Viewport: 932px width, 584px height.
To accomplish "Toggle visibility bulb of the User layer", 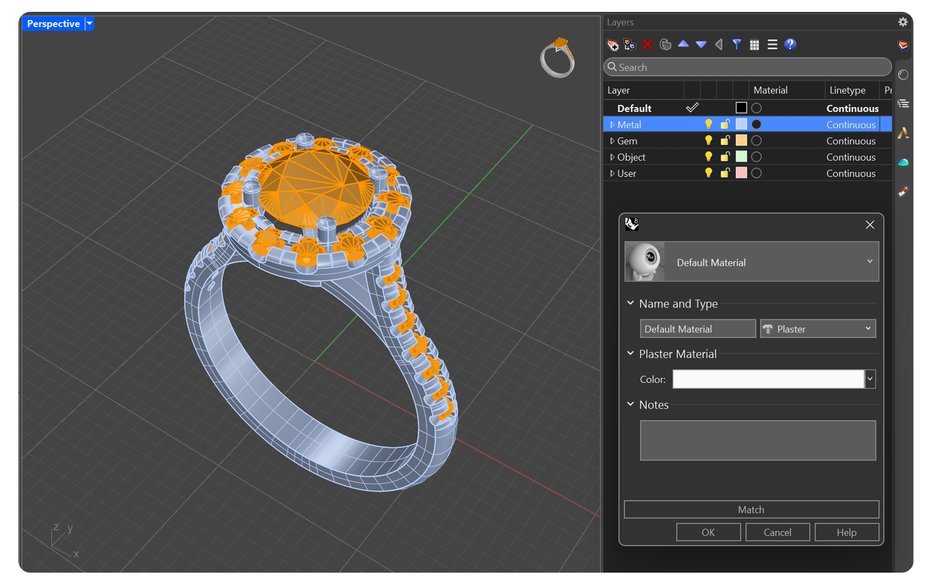I will pos(709,173).
